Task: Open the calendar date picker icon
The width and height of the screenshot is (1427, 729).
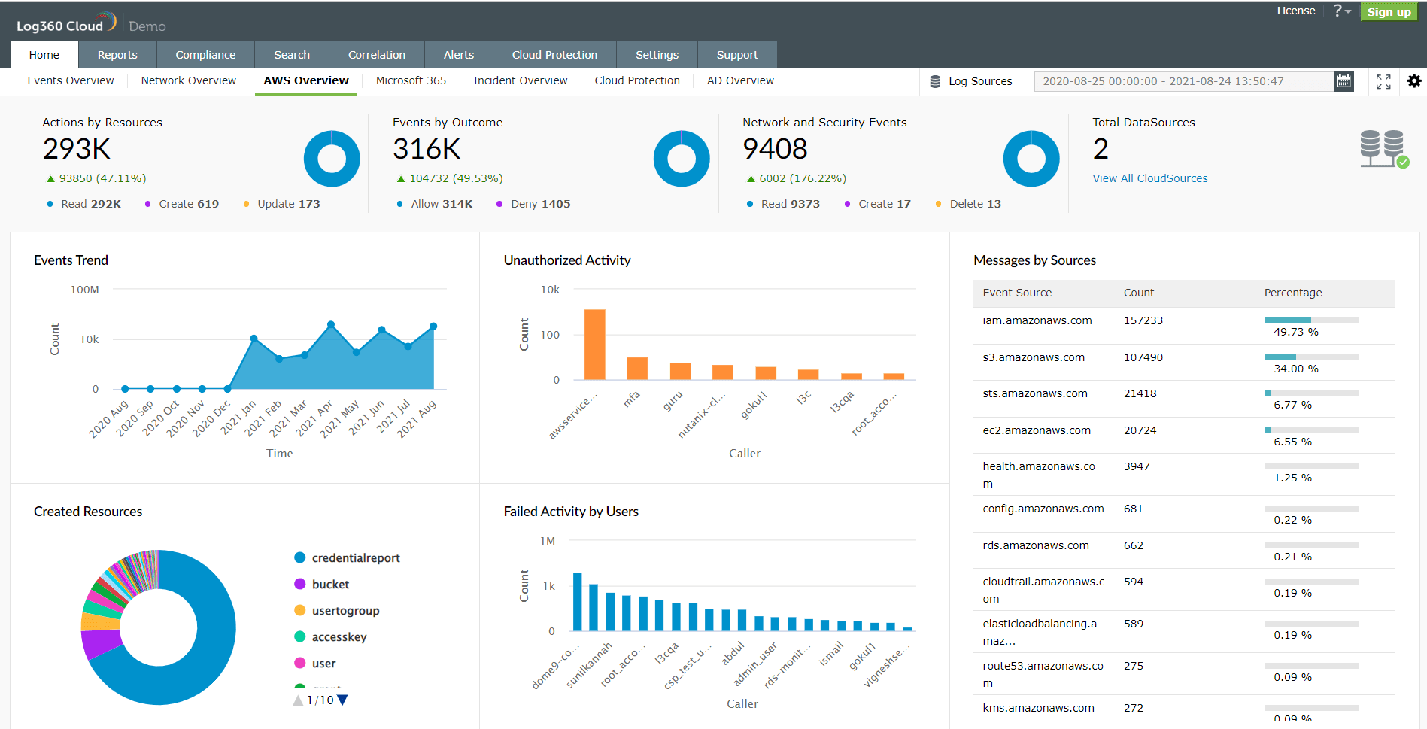Action: pos(1344,80)
